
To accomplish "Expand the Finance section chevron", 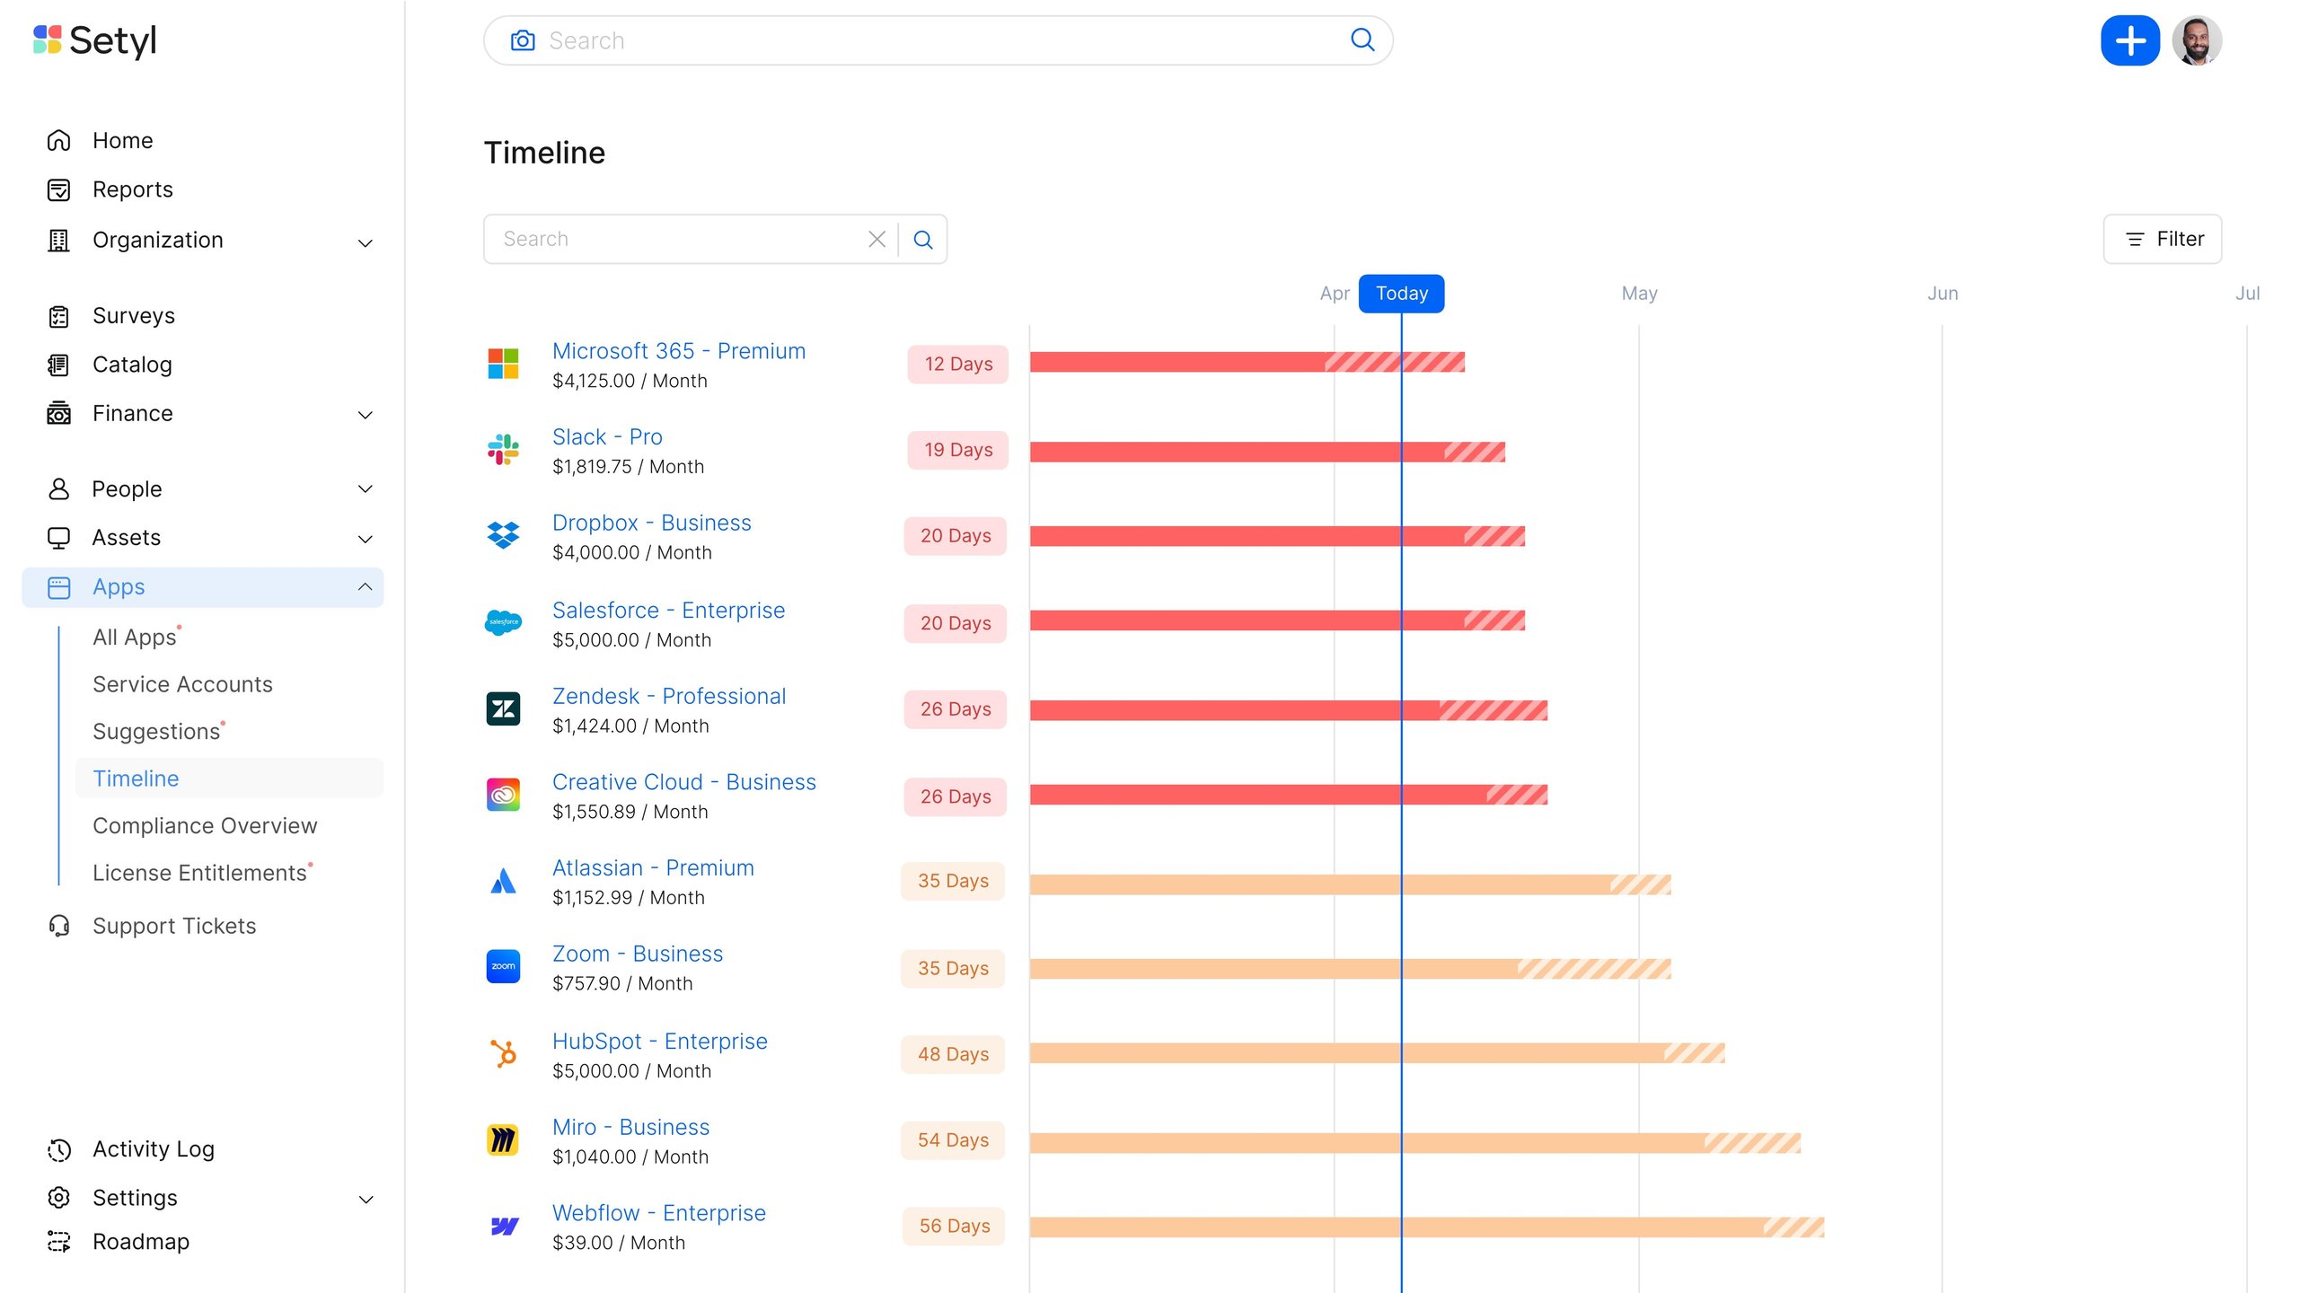I will click(x=365, y=415).
